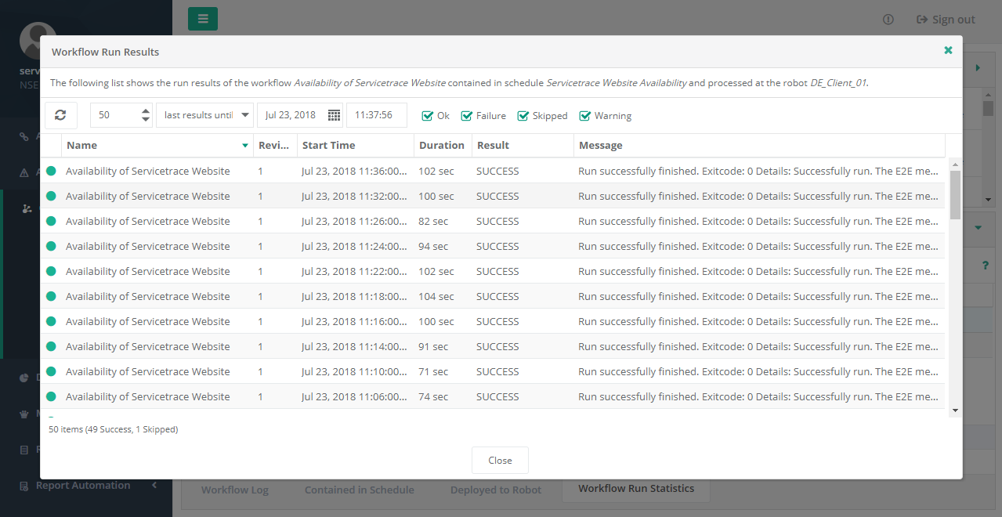The height and width of the screenshot is (517, 1002).
Task: Click green status dot of 11:26:00 run
Action: (x=52, y=221)
